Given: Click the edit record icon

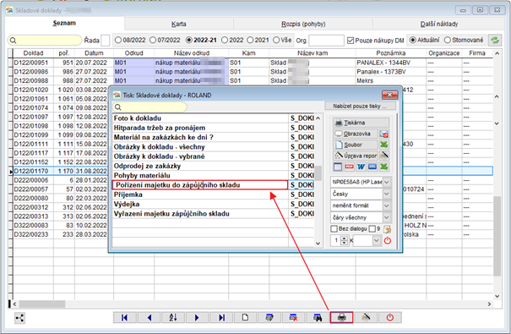Looking at the screenshot, I should click(x=269, y=317).
